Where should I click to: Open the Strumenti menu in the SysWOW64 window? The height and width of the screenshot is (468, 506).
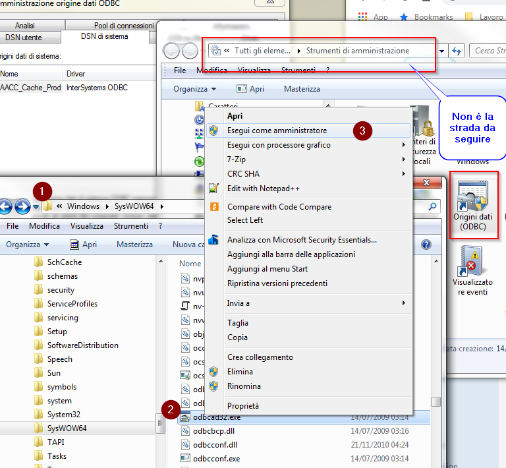(131, 226)
